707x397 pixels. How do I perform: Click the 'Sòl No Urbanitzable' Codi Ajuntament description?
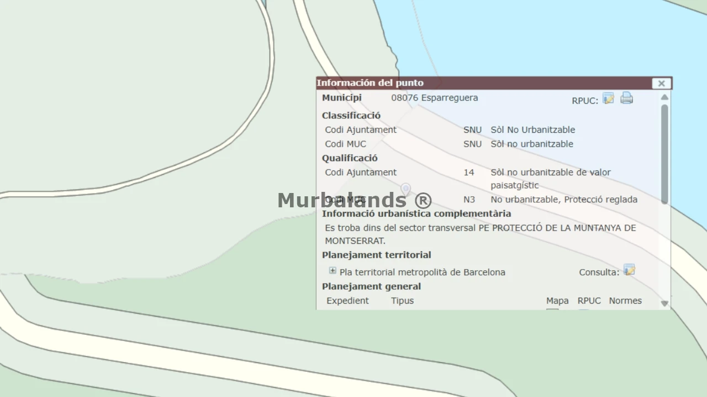click(533, 130)
